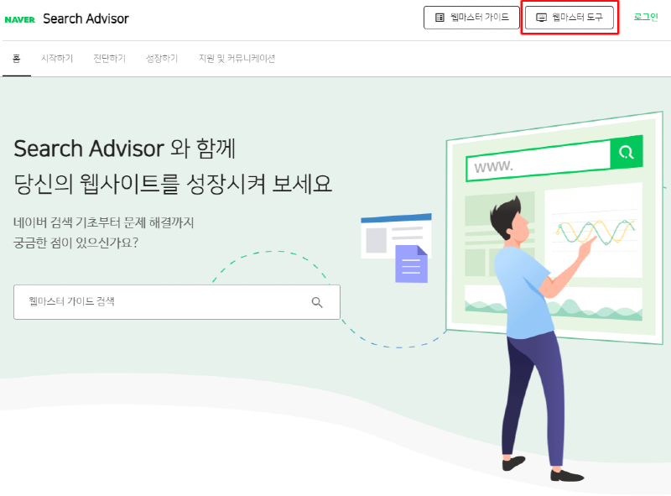Image resolution: width=671 pixels, height=496 pixels.
Task: Click the 로그인 link
Action: 646,17
